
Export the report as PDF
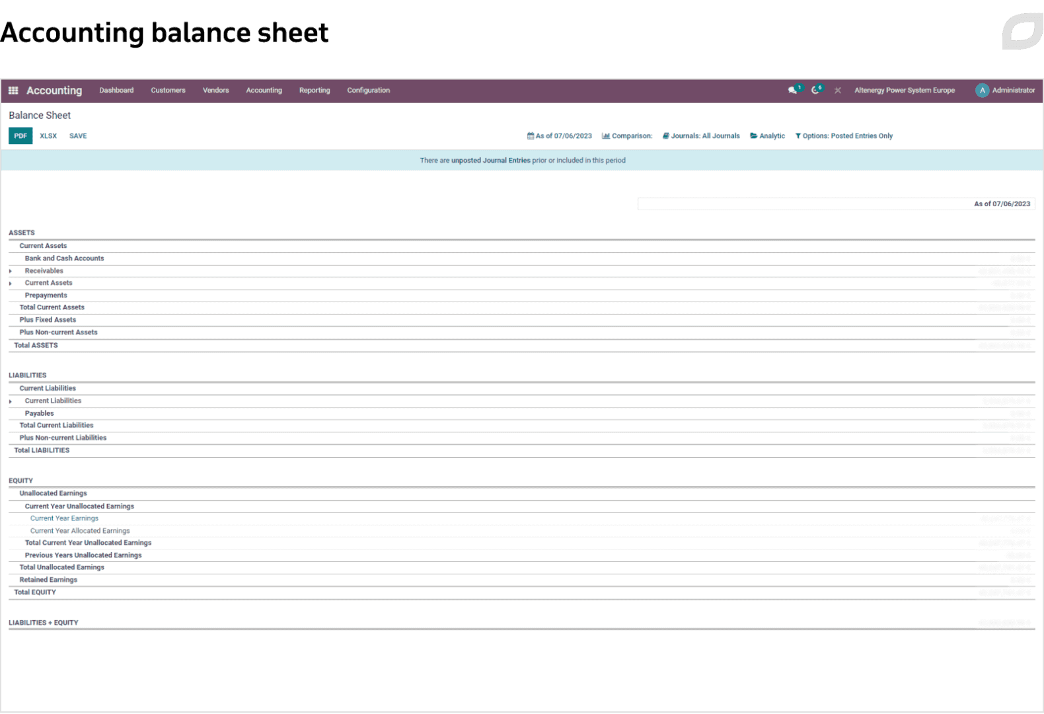tap(20, 136)
